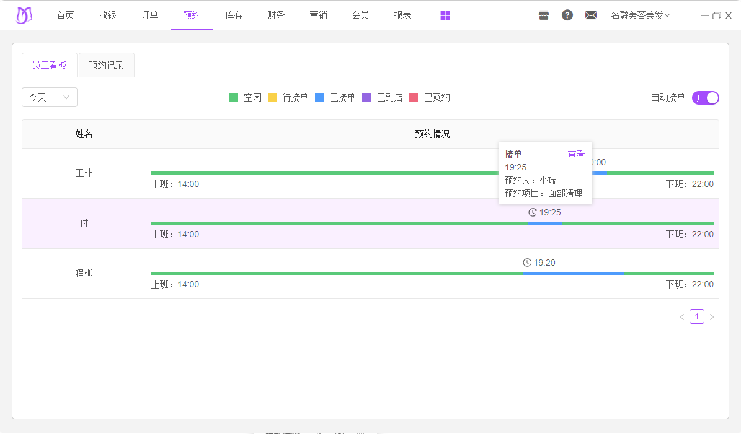Click the store icon in header

tap(544, 15)
